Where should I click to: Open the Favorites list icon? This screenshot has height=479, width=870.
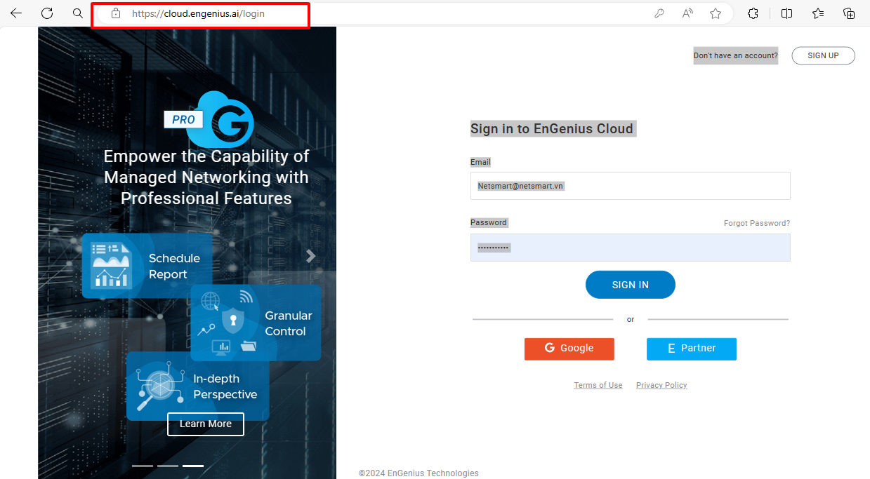point(818,13)
